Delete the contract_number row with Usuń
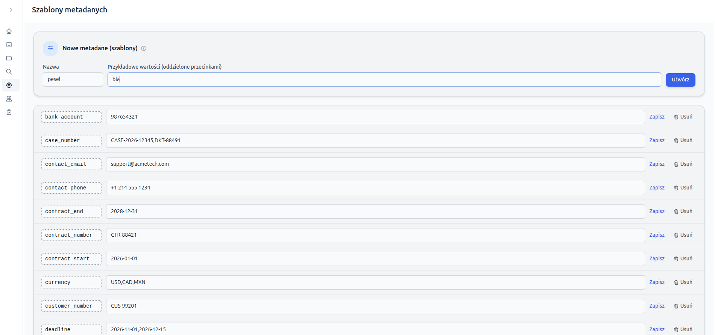This screenshot has width=715, height=335. pyautogui.click(x=683, y=235)
